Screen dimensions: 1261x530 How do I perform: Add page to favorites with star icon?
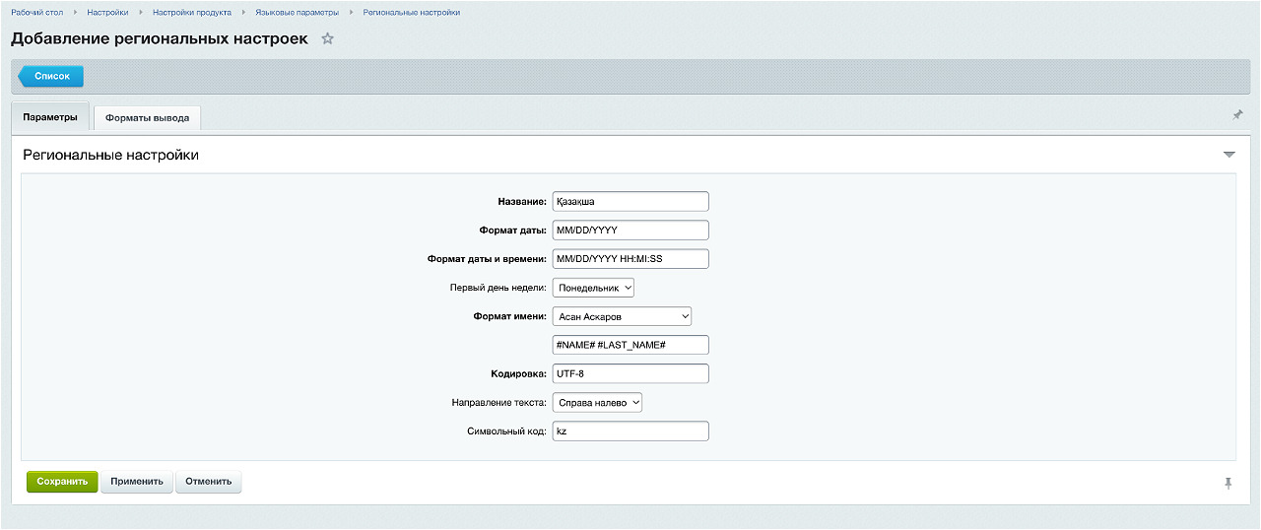point(328,38)
